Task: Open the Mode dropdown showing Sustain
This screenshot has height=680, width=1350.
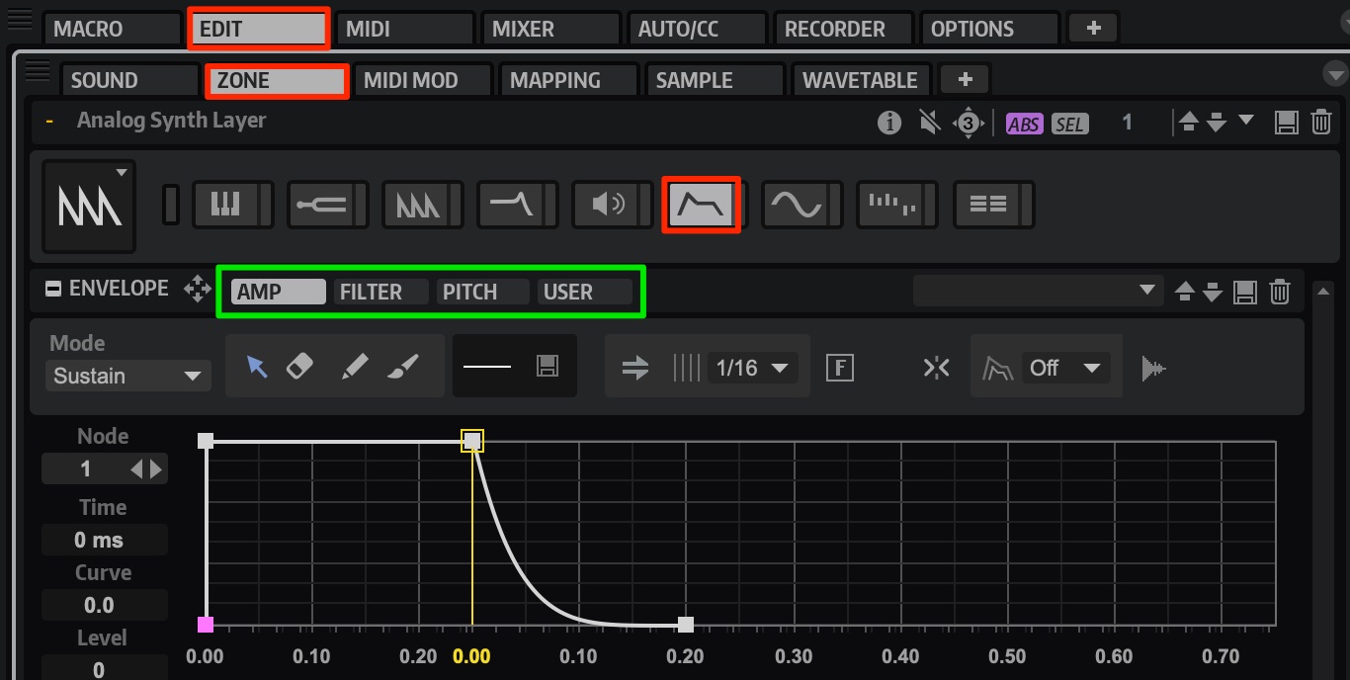Action: pyautogui.click(x=127, y=376)
